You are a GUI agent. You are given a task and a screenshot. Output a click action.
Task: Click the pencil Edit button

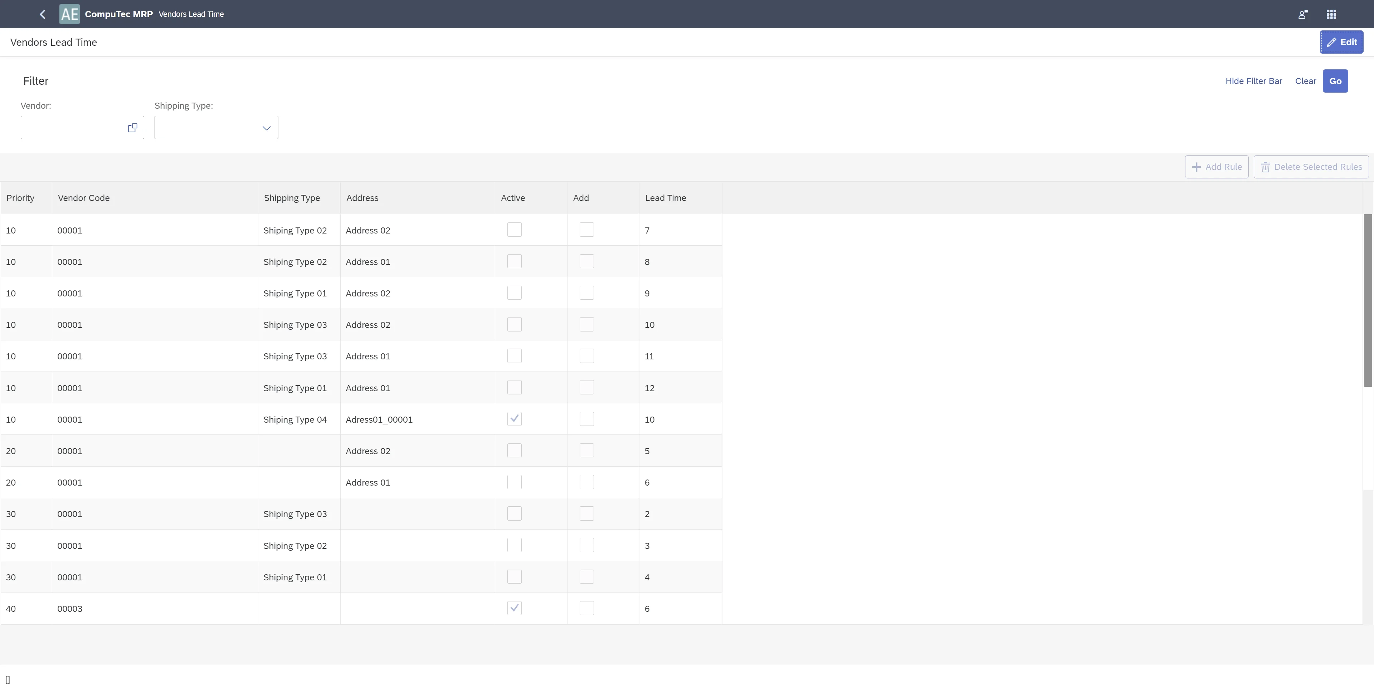[1341, 42]
